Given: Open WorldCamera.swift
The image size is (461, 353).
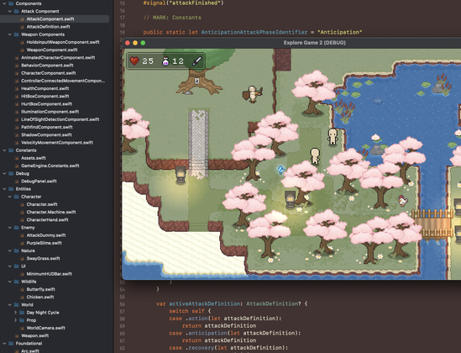Looking at the screenshot, I should (46, 328).
